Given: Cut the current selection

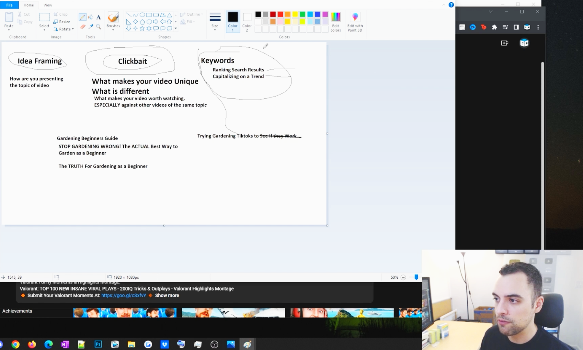Looking at the screenshot, I should click(24, 14).
